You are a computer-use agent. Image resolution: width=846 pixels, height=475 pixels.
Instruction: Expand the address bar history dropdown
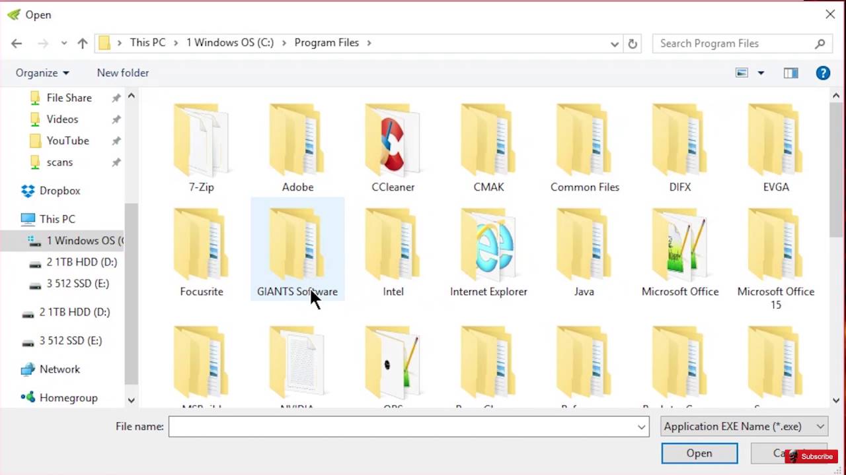point(615,44)
